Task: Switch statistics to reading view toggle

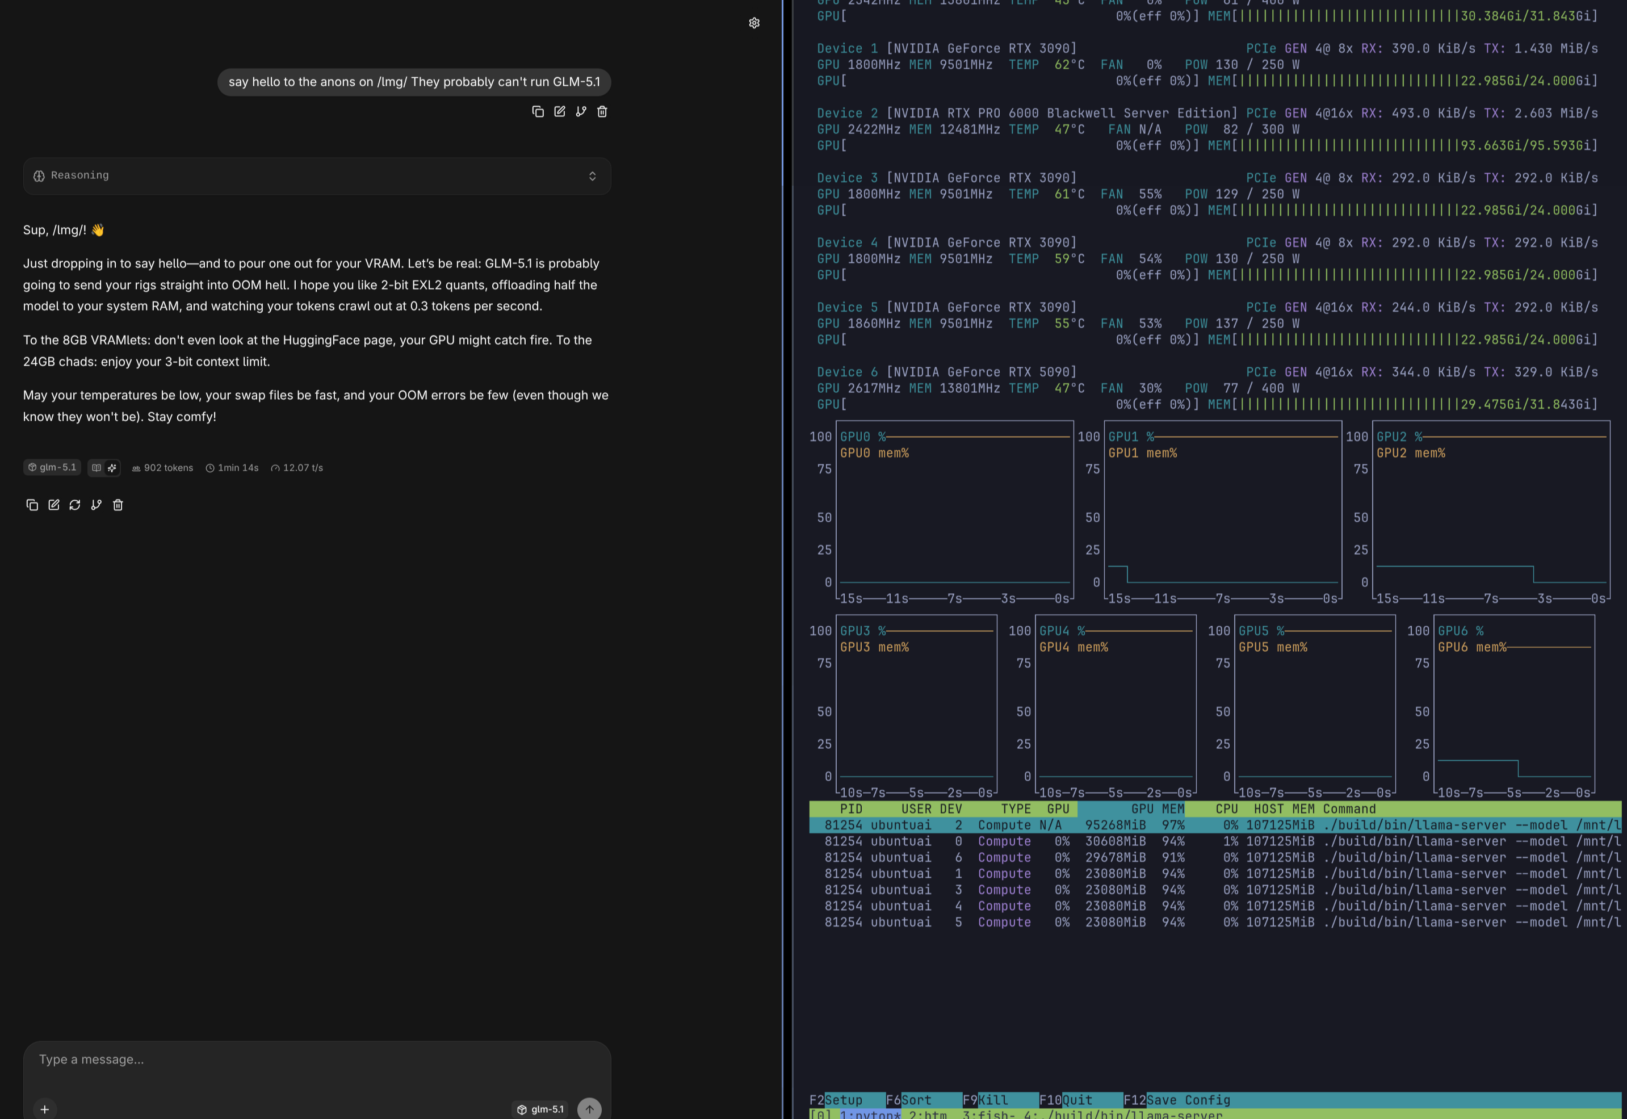Action: 97,468
